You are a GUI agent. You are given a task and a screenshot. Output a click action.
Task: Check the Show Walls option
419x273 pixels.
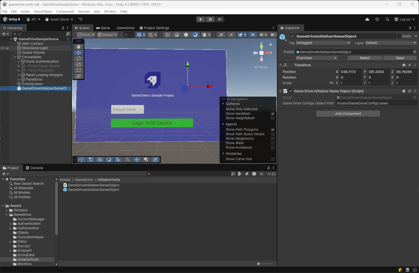273,143
